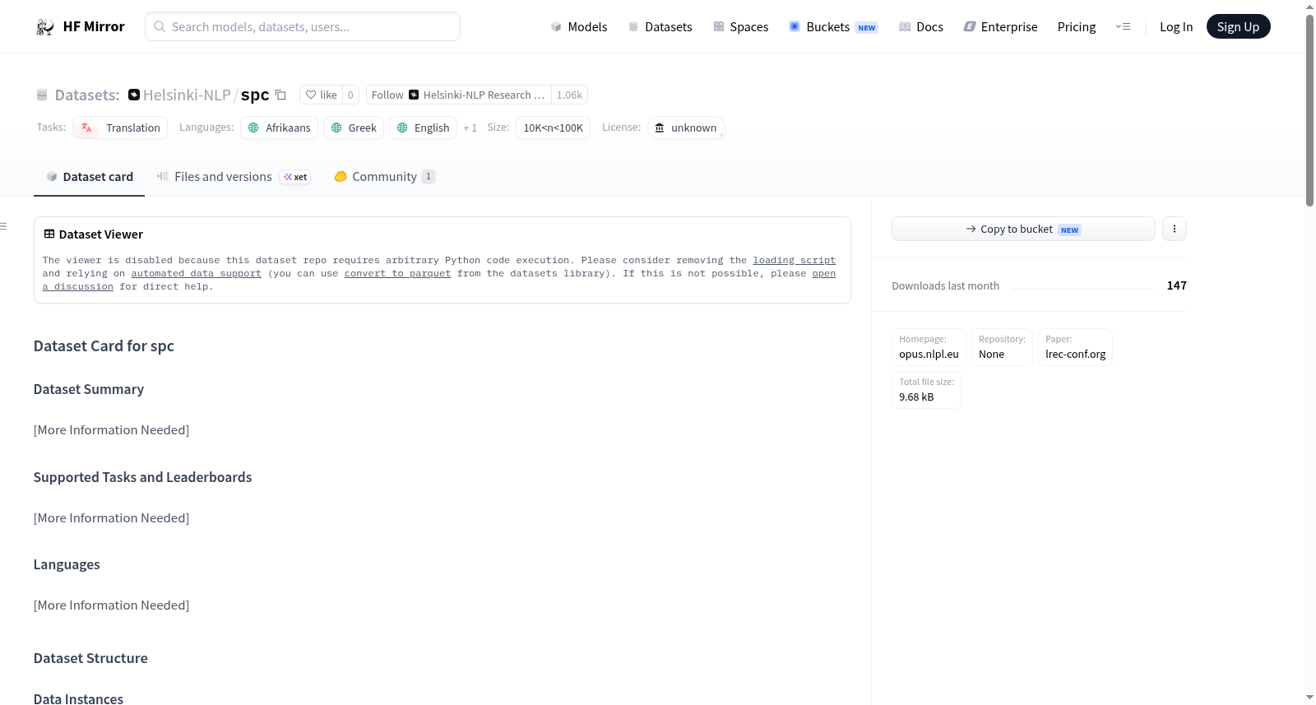1316x705 pixels.
Task: Expand the more navigation menu
Action: [1123, 26]
